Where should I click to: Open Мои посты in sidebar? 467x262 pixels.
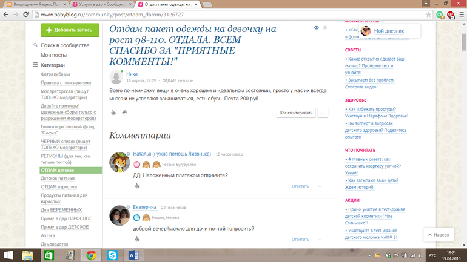pyautogui.click(x=53, y=55)
